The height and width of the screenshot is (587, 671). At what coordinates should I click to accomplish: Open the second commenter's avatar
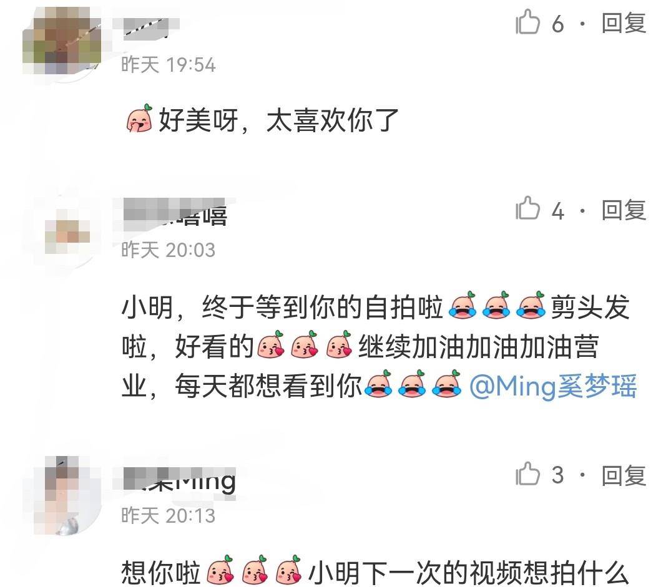pos(67,231)
